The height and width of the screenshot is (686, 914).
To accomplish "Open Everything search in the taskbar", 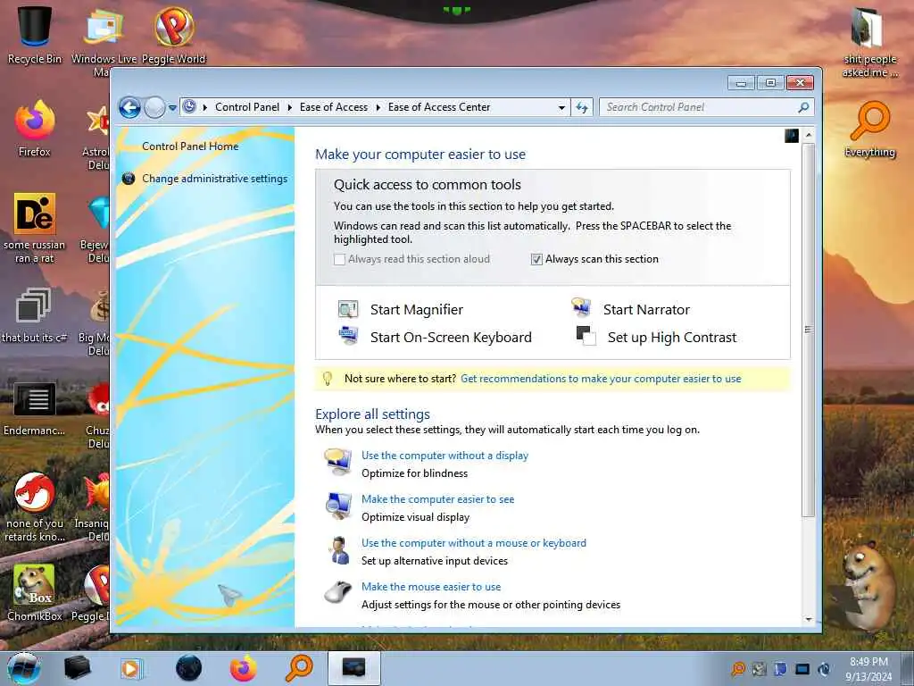I will [x=299, y=668].
